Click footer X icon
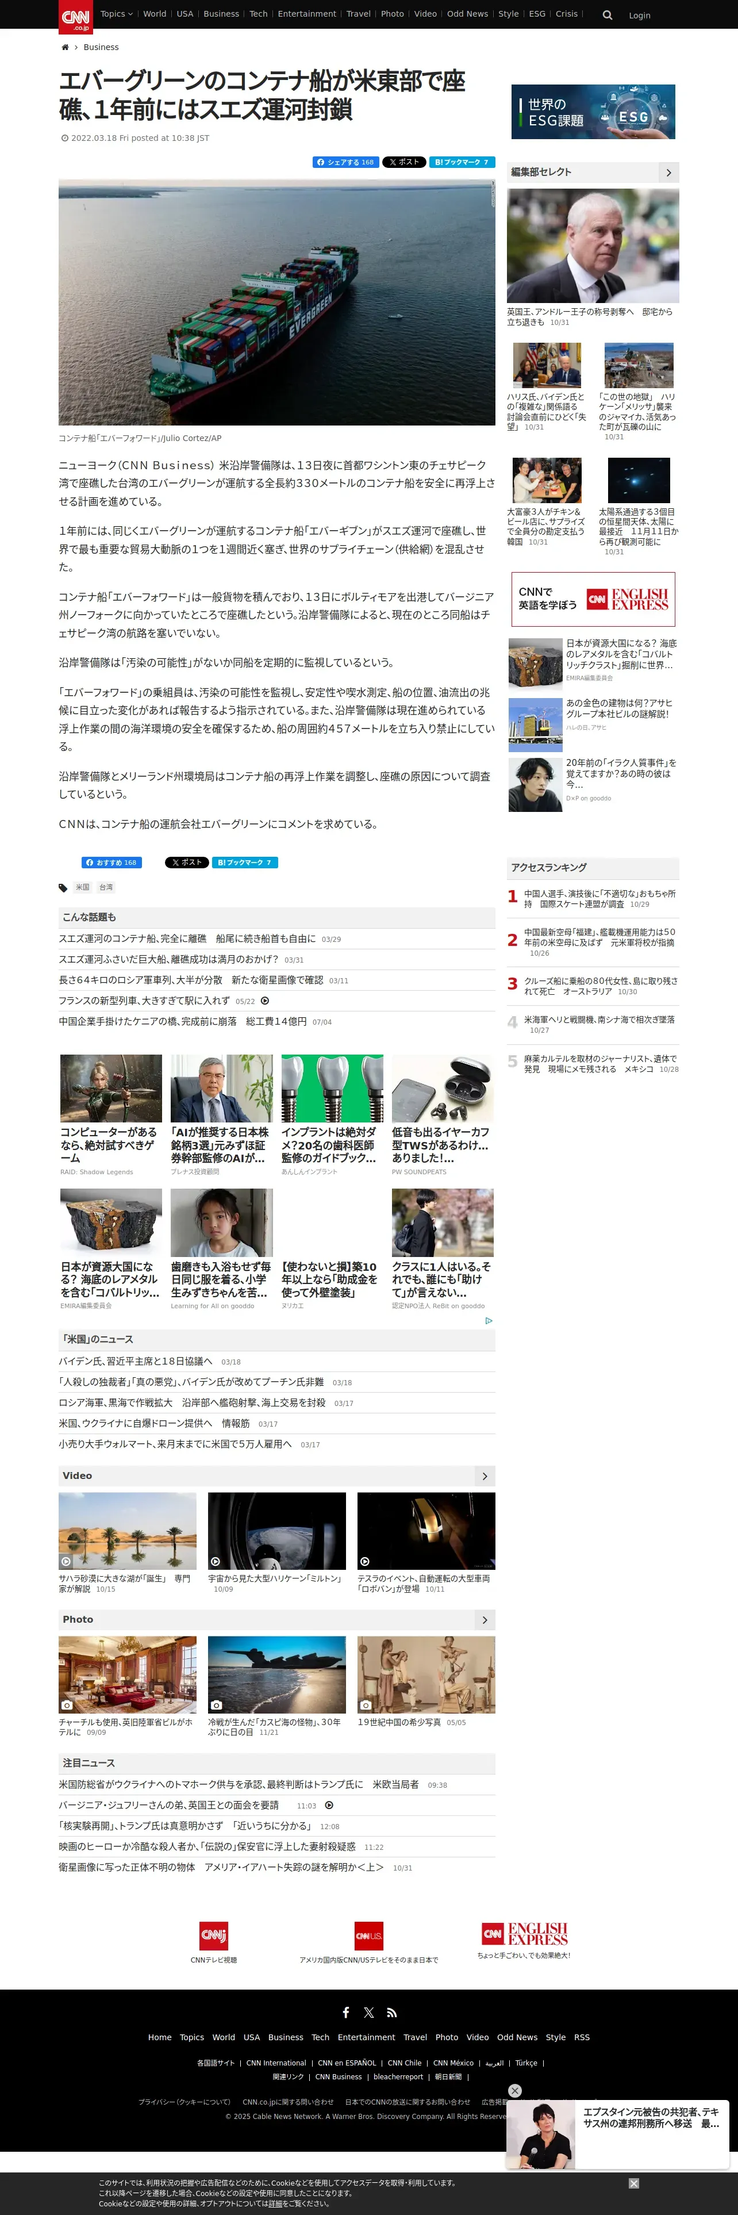The width and height of the screenshot is (738, 2215). [368, 2012]
